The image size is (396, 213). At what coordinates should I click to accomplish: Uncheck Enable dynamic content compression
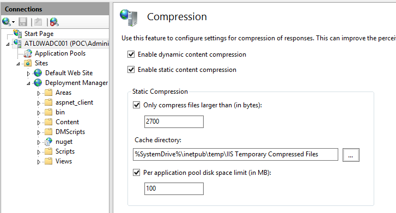[131, 54]
